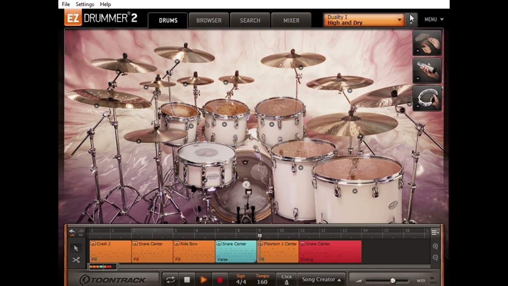Open the tambourine thumbnail dropdown arrow
The width and height of the screenshot is (508, 286).
click(418, 107)
